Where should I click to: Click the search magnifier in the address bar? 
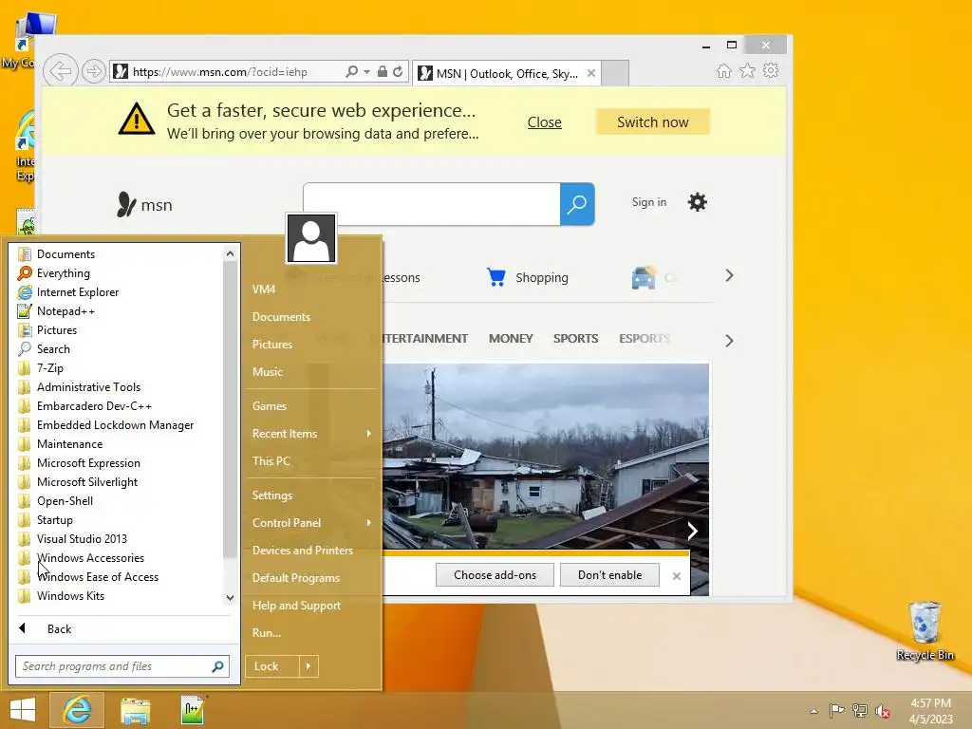coord(351,71)
